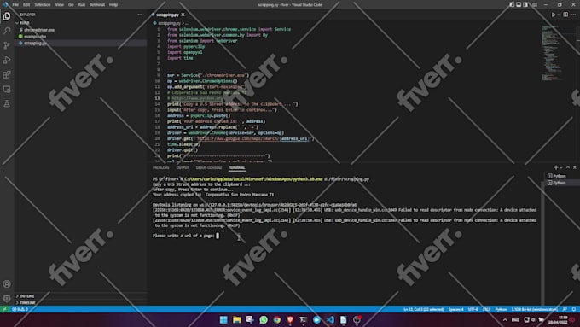Open Customize Layout icon in title bar

pos(535,5)
